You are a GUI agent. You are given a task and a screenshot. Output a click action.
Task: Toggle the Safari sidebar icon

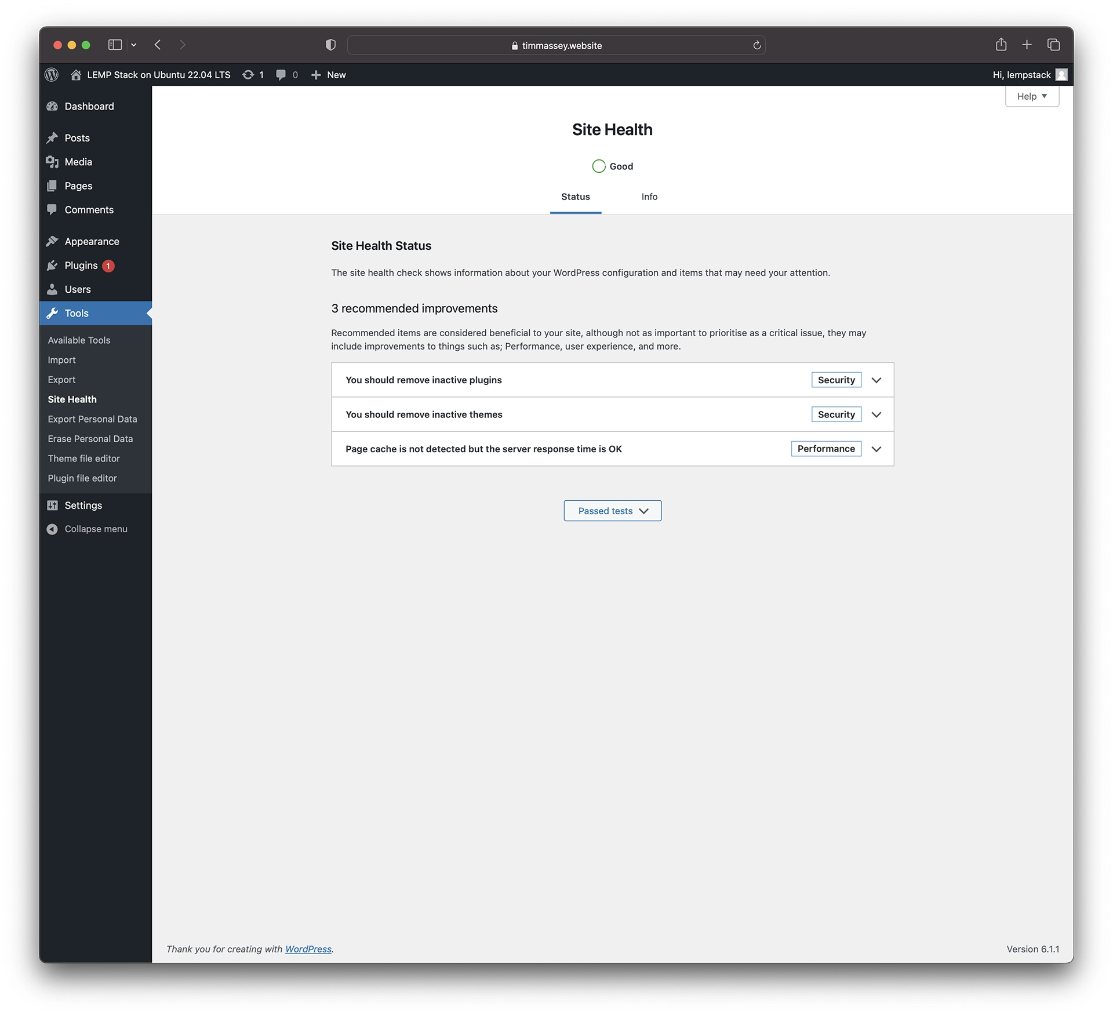tap(115, 45)
